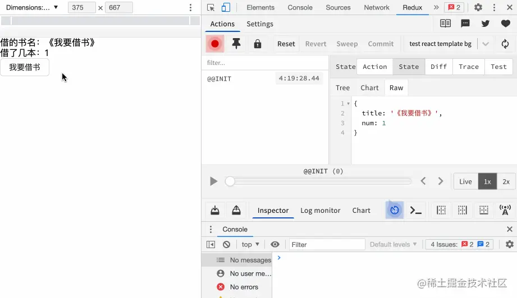Toggle the blue timer slider icon
The height and width of the screenshot is (298, 517).
point(395,210)
